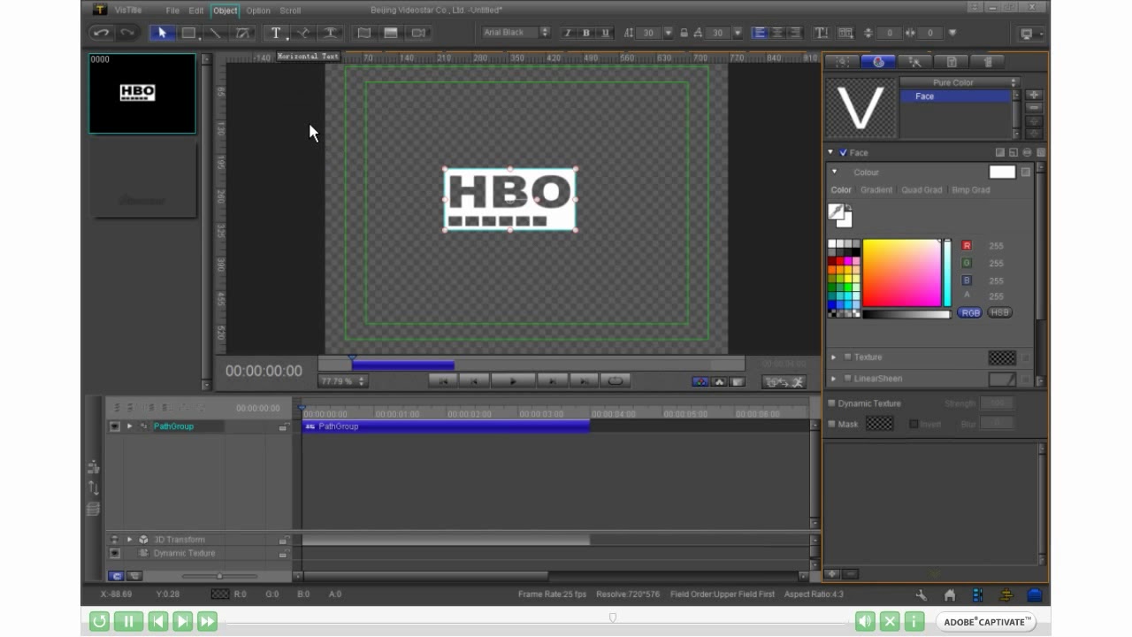Switch to the Gradient tab
1132x637 pixels.
876,189
